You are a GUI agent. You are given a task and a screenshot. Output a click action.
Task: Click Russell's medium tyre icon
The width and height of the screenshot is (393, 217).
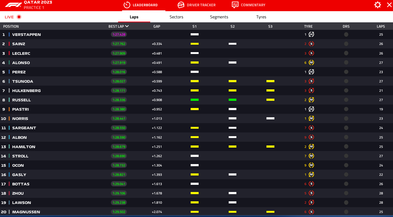(311, 100)
